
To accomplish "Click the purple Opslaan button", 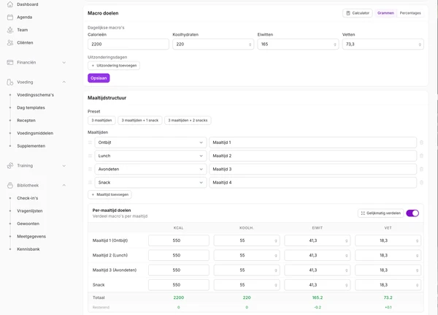I will (99, 78).
